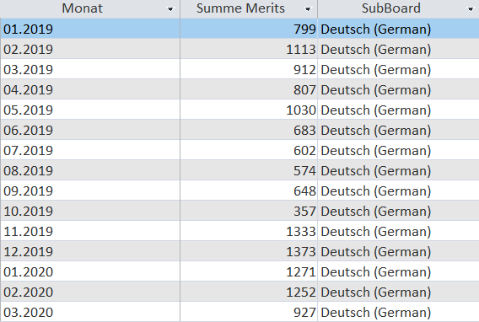Viewport: 479px width, 322px height.
Task: Select the 03.2019 month cell
Action: (90, 69)
